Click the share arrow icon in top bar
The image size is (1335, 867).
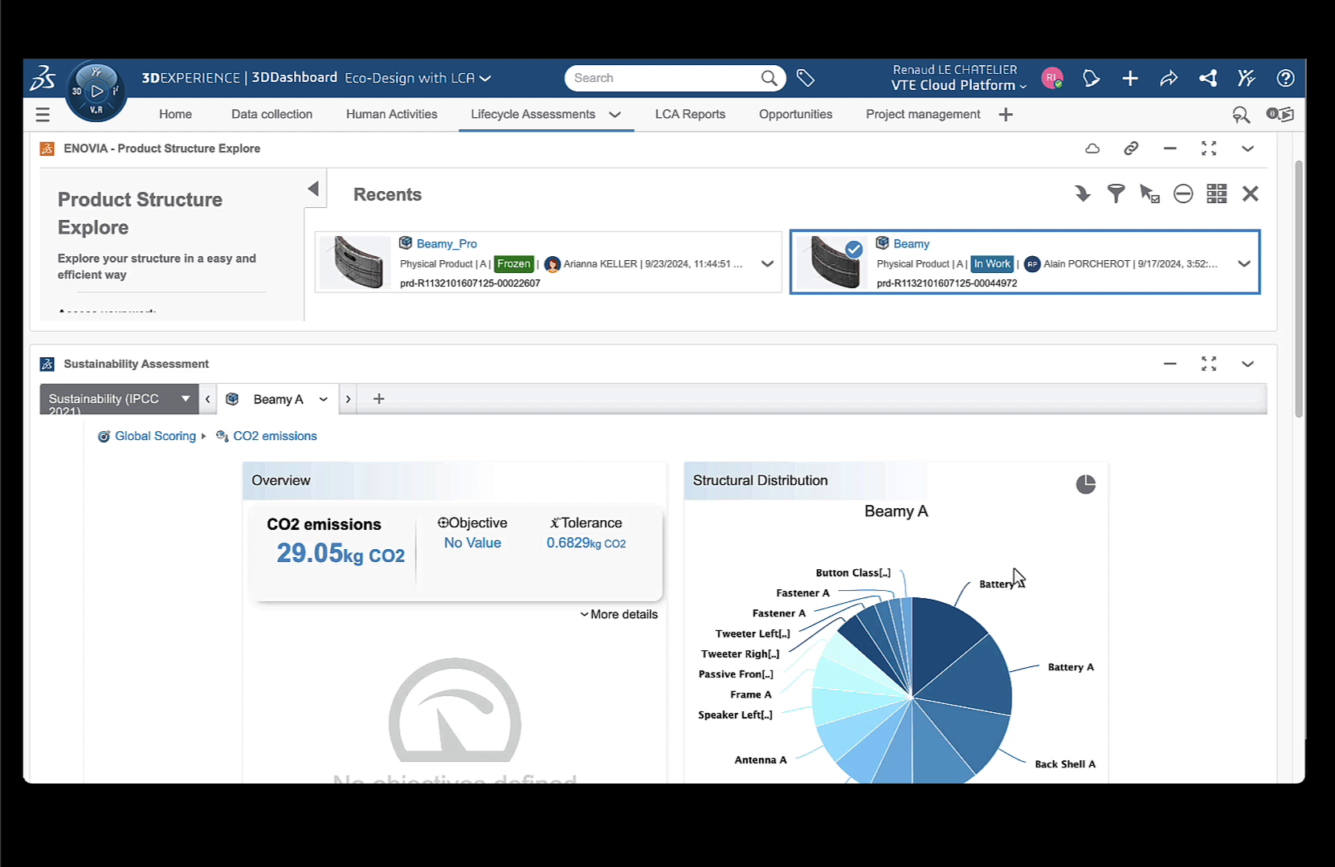point(1169,78)
